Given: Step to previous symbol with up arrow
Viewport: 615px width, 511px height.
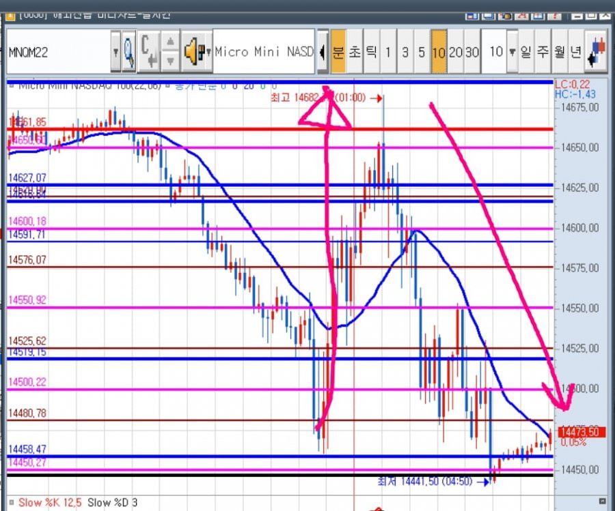Looking at the screenshot, I should [x=170, y=42].
